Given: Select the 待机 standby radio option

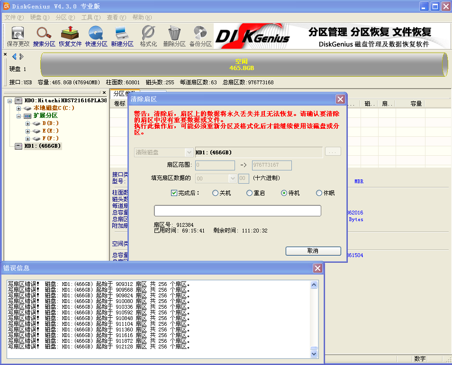Looking at the screenshot, I should (284, 193).
